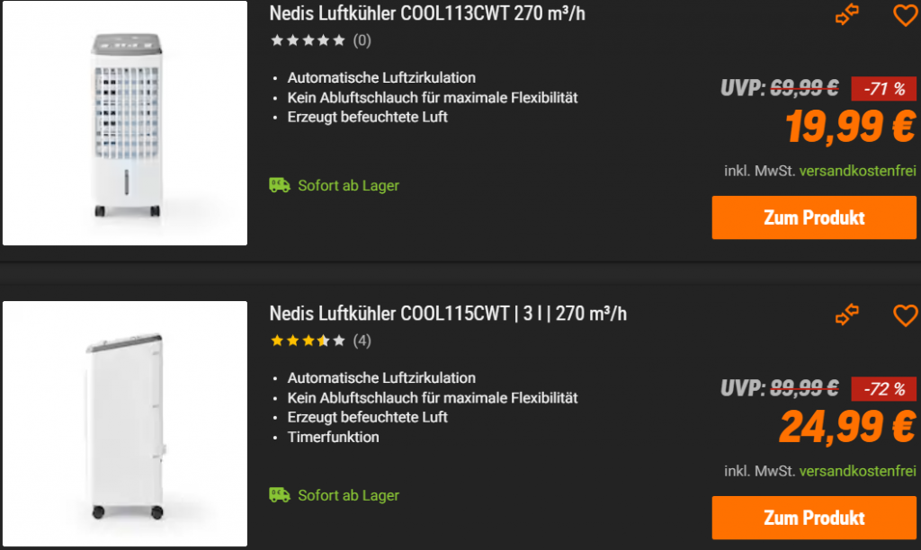
Task: Click the -72 % discount badge
Action: click(x=883, y=388)
